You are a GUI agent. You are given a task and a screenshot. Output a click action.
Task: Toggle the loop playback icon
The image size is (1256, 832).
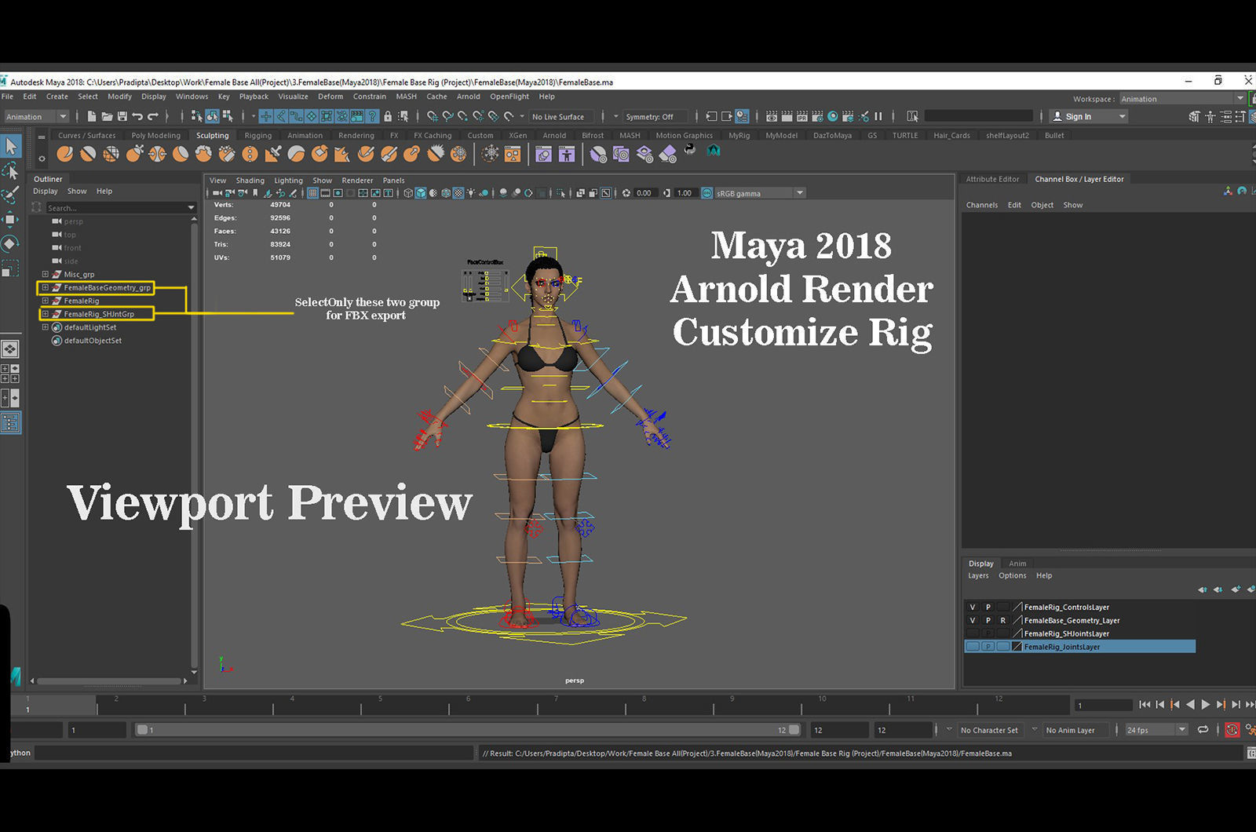coord(1203,730)
